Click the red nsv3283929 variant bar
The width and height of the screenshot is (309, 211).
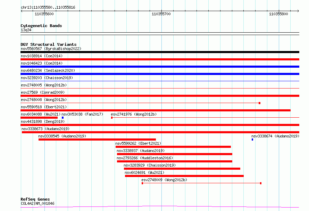tap(182, 169)
